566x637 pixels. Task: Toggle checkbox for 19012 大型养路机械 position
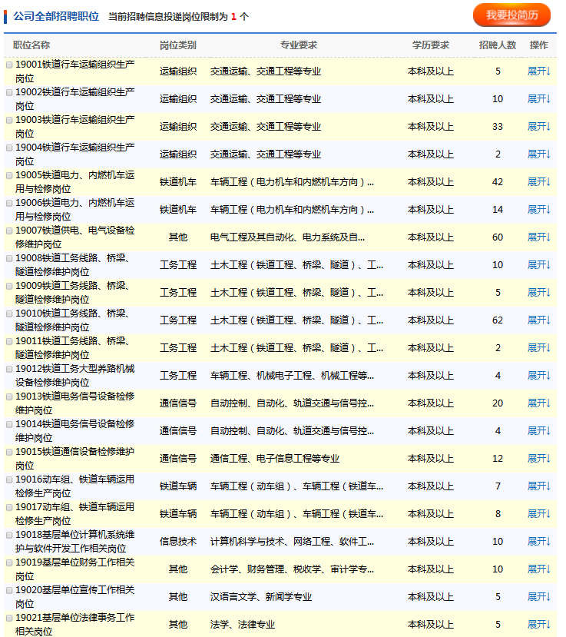click(x=9, y=370)
